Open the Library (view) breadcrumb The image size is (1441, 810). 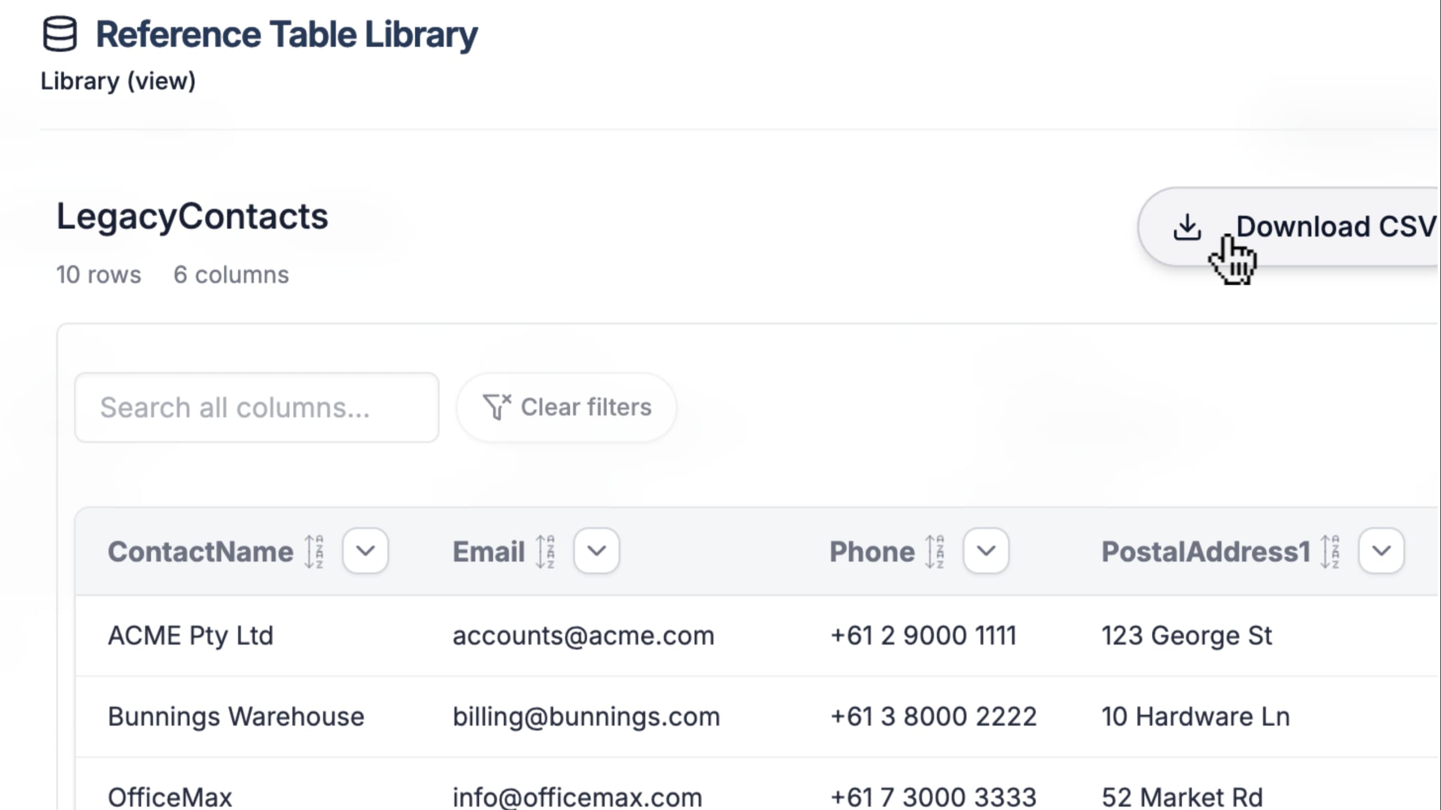click(118, 80)
